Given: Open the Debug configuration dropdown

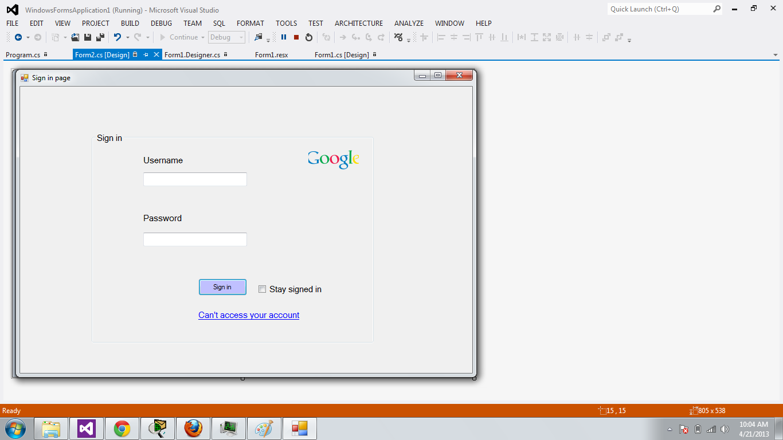Looking at the screenshot, I should point(239,37).
